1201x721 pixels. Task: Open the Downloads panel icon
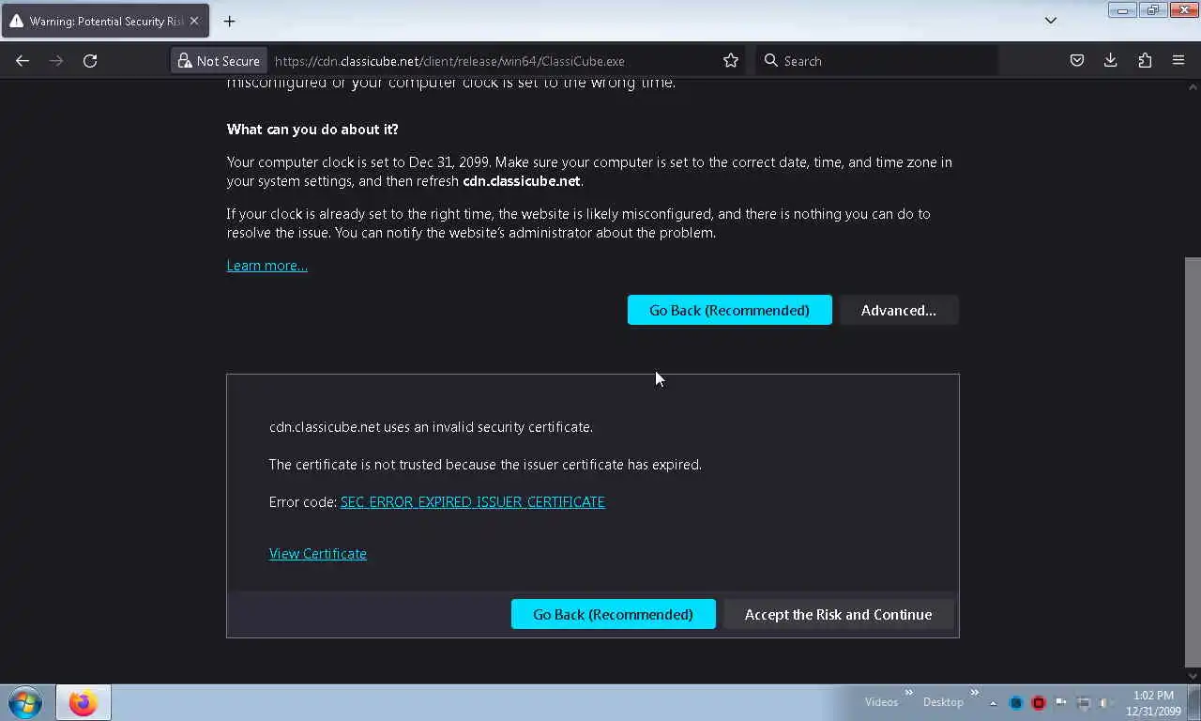(x=1111, y=60)
